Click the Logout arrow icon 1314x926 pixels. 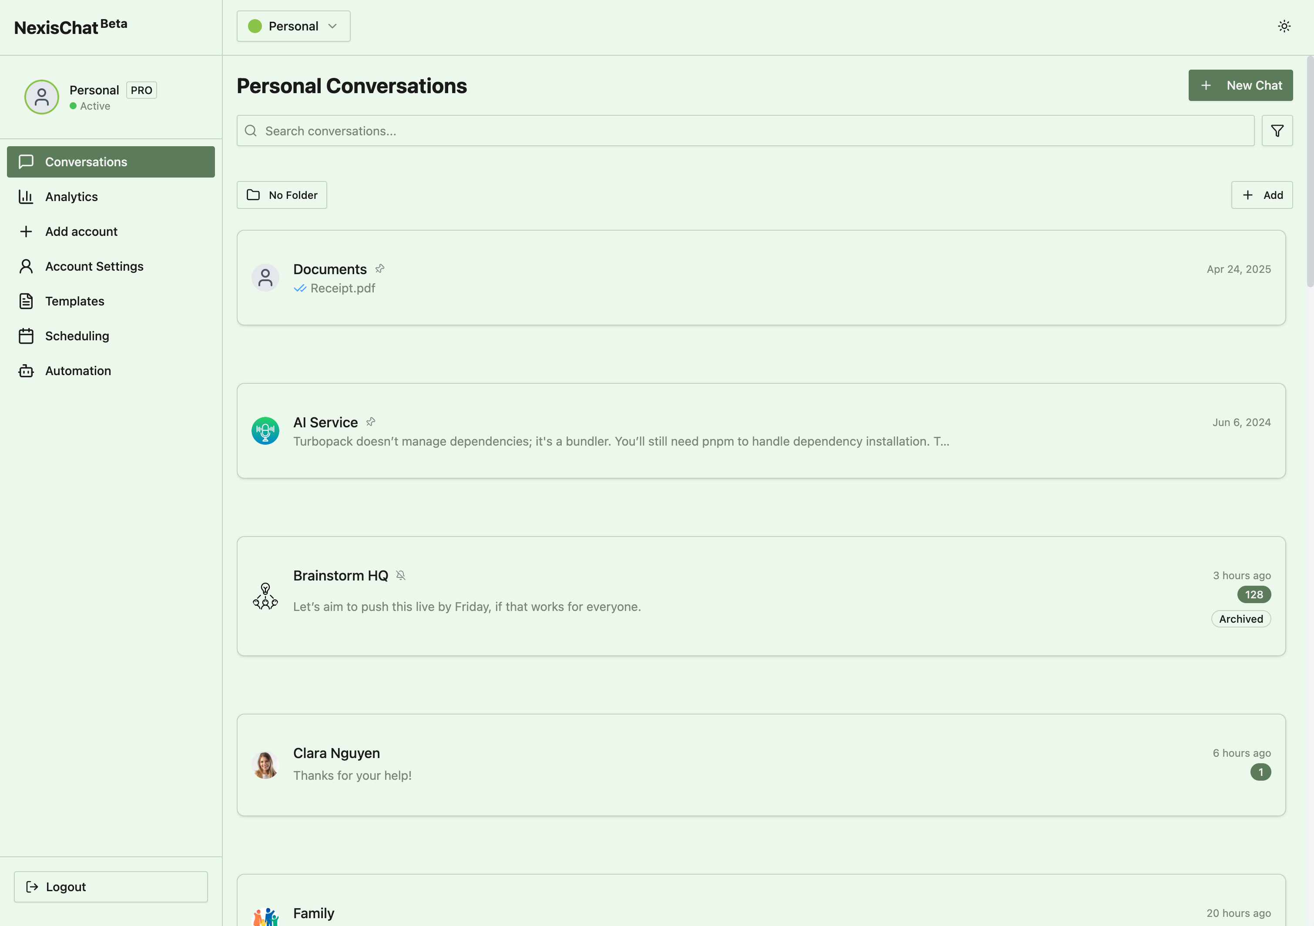click(x=33, y=886)
